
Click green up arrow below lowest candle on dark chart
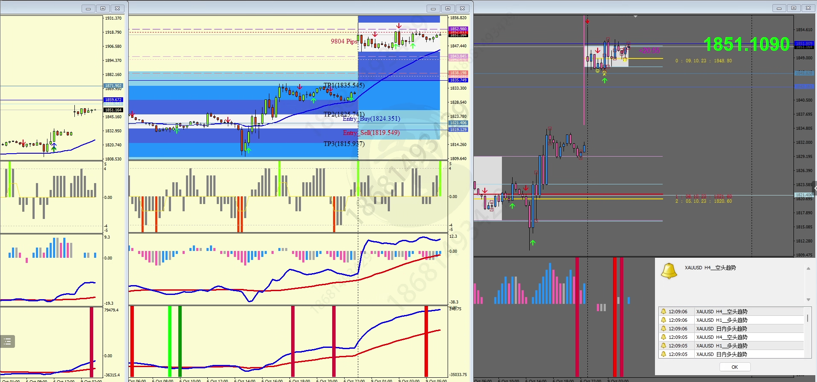533,242
